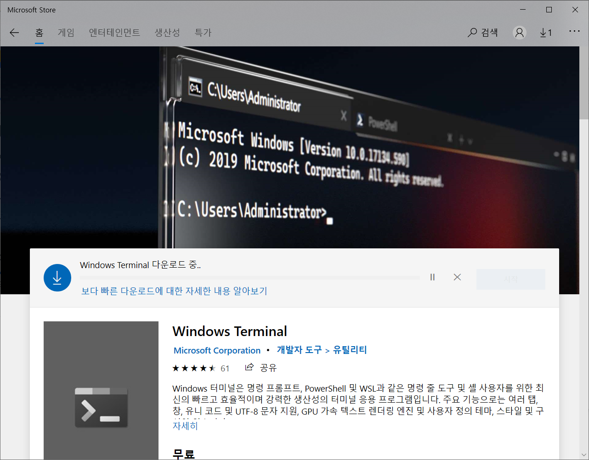Pause the Windows Terminal download
Image resolution: width=589 pixels, height=460 pixels.
(x=432, y=277)
